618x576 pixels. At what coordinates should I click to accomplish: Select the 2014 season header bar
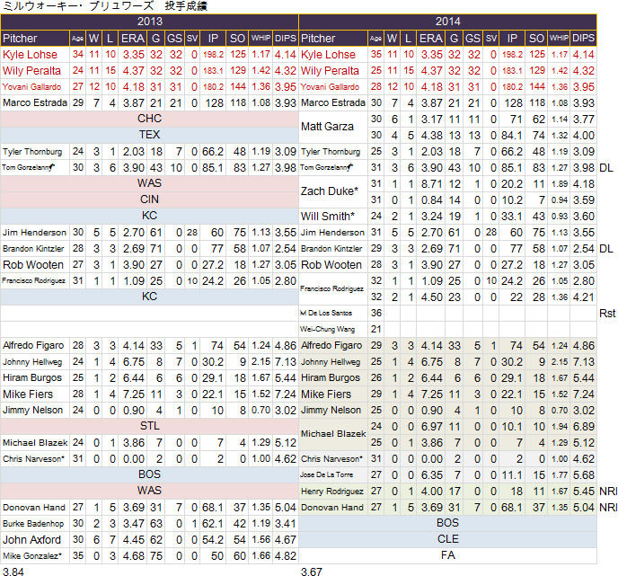447,22
